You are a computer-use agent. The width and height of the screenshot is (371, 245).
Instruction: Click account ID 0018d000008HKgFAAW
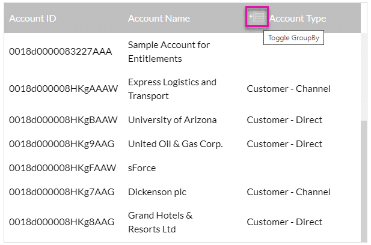(63, 168)
